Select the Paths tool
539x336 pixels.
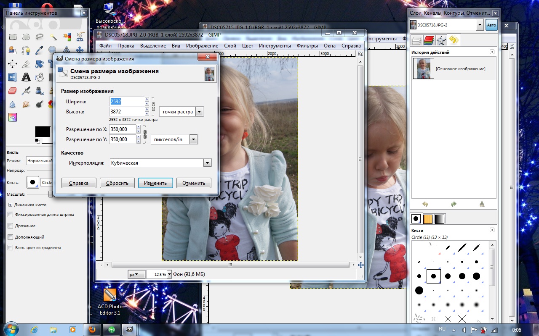[x=26, y=50]
